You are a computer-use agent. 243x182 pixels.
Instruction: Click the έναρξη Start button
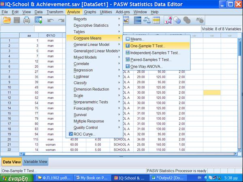tap(16, 178)
